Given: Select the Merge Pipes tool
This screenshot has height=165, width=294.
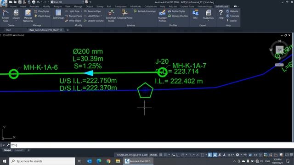Looking at the screenshot, I should (x=73, y=16).
